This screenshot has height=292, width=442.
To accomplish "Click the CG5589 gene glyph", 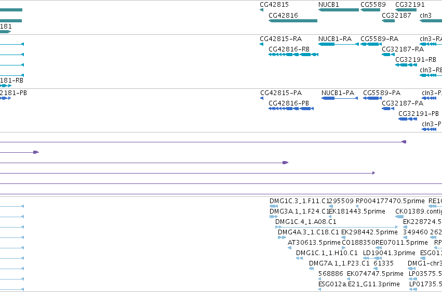I will [370, 10].
